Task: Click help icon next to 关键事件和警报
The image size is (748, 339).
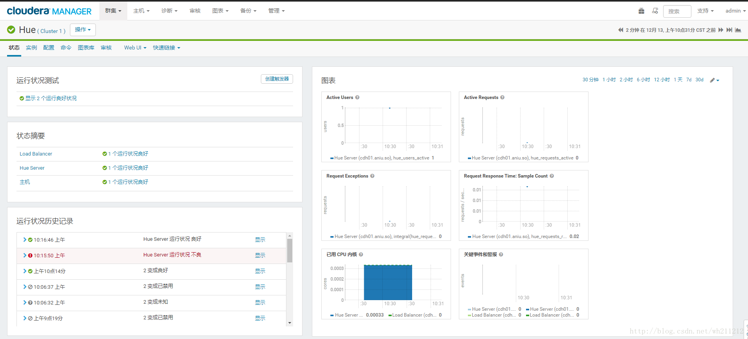Action: point(501,255)
